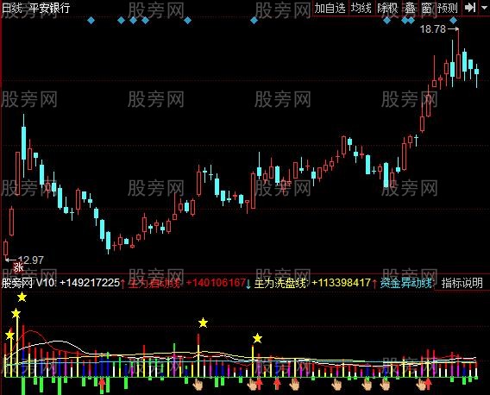Click the yellow +113398417 value
This screenshot has width=490, height=395.
coord(342,283)
